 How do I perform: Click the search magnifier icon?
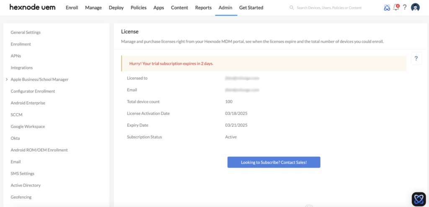[x=292, y=8]
